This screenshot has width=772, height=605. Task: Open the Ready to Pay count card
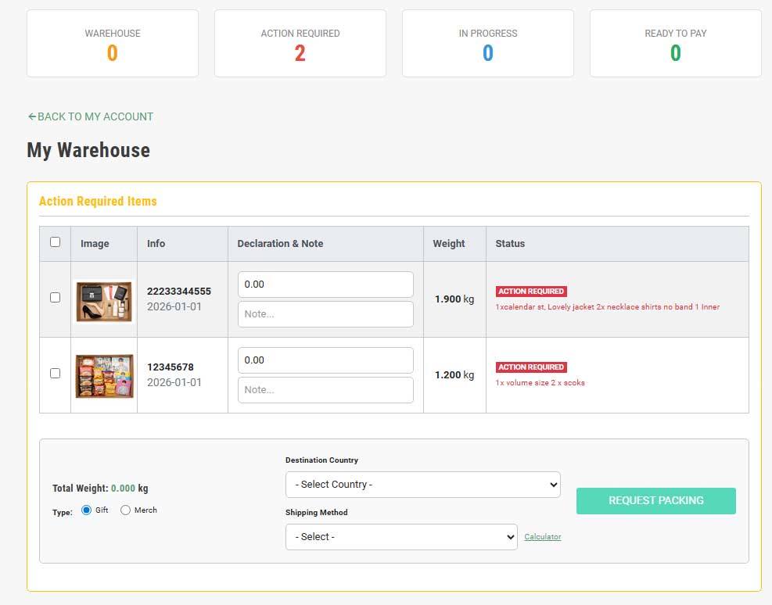(x=676, y=43)
